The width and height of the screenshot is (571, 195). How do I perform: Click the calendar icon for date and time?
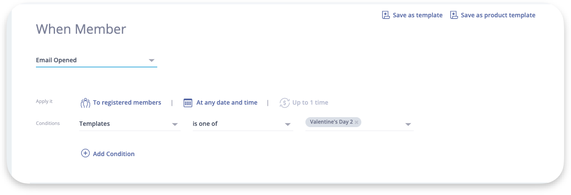pos(188,103)
